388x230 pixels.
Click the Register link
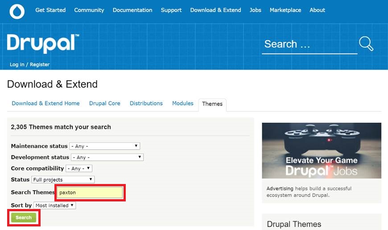40,64
